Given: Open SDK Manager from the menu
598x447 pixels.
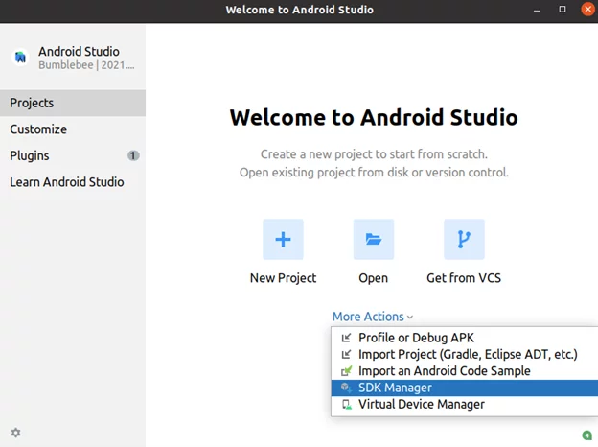Looking at the screenshot, I should click(465, 388).
